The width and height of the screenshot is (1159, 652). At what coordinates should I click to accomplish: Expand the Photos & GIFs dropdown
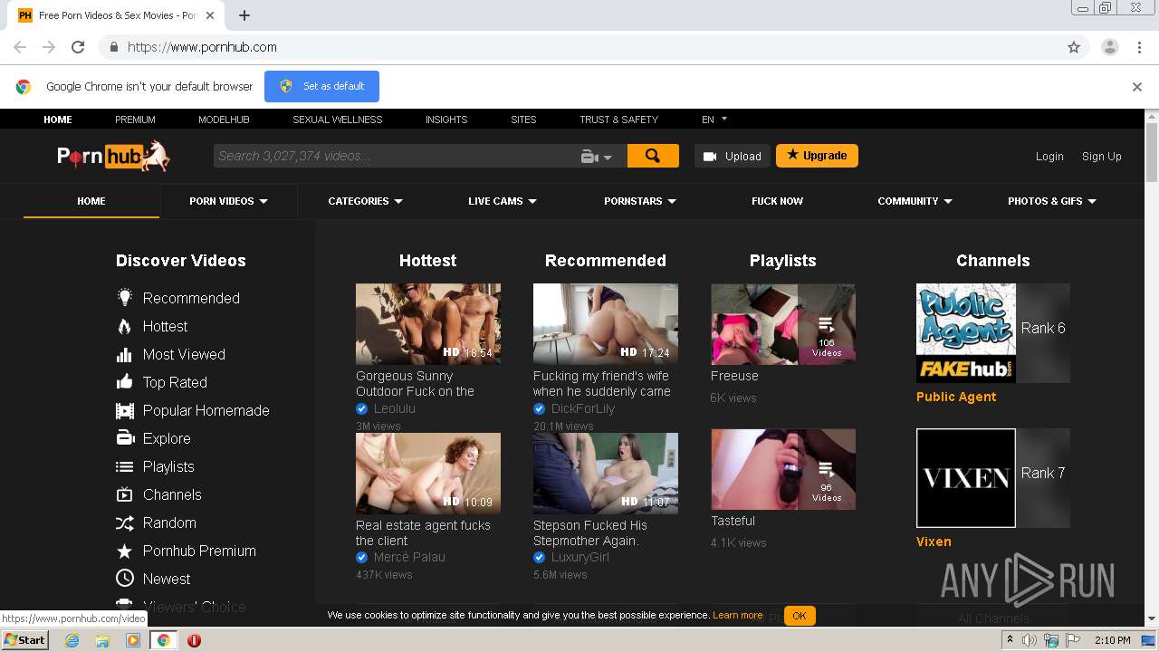coord(1052,201)
